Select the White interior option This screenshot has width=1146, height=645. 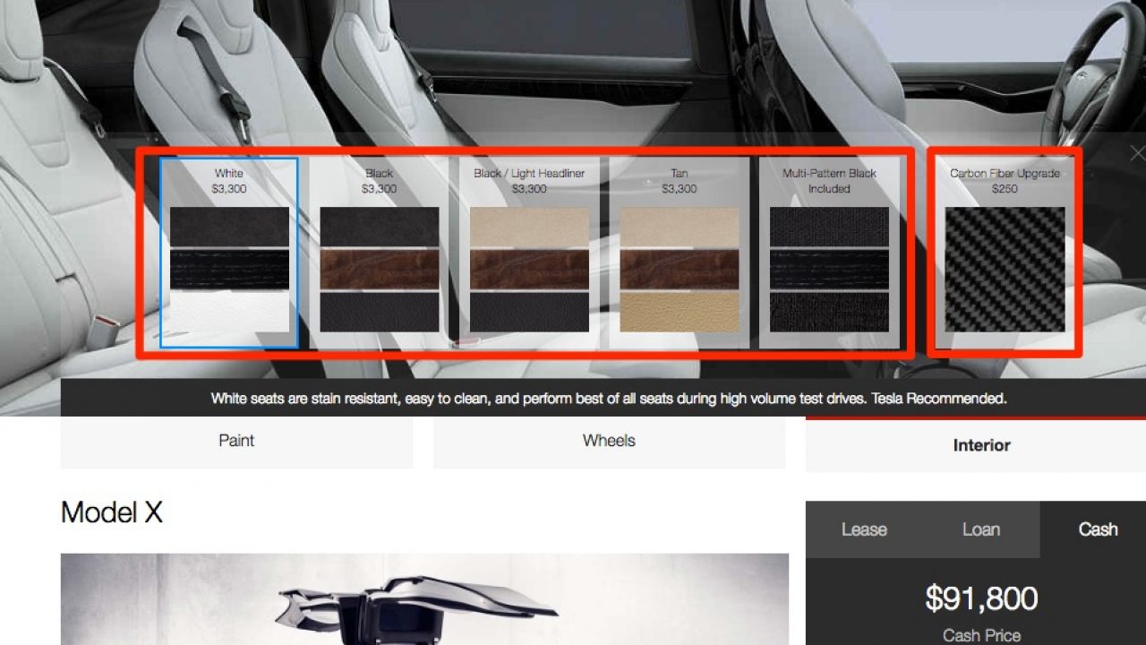(229, 253)
